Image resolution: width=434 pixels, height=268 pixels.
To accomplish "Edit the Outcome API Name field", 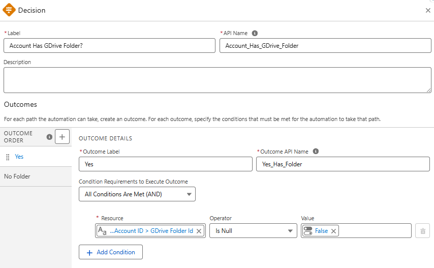I will (343, 164).
